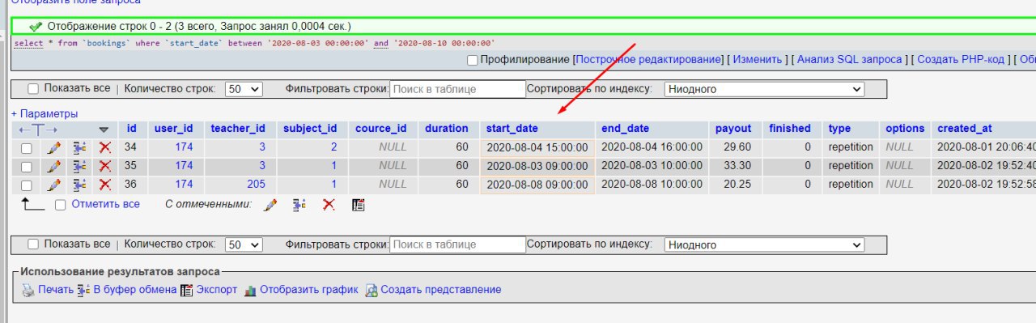1036x323 pixels.
Task: Delete row with id 36 via red X
Action: click(x=105, y=185)
